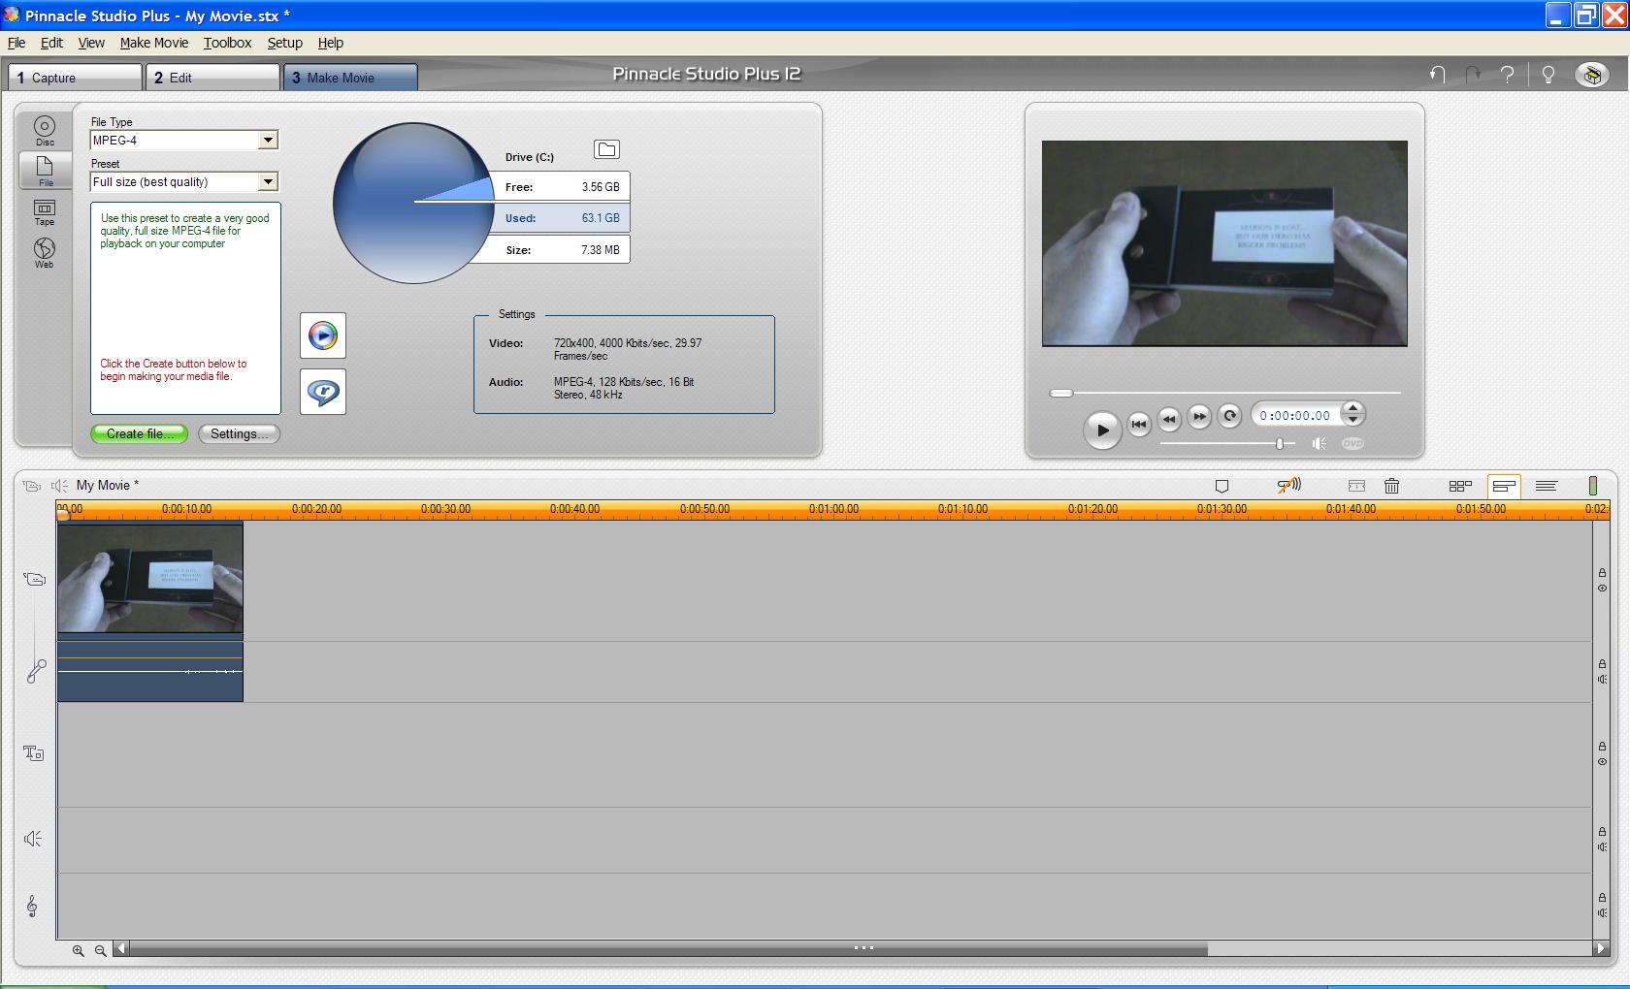This screenshot has width=1630, height=989.
Task: Mute the music track
Action: coord(1602,912)
